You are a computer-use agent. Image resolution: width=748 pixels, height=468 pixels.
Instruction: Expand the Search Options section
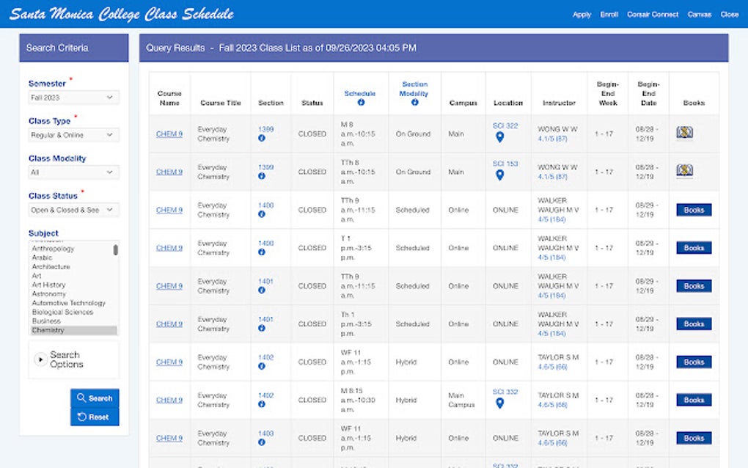click(x=59, y=359)
